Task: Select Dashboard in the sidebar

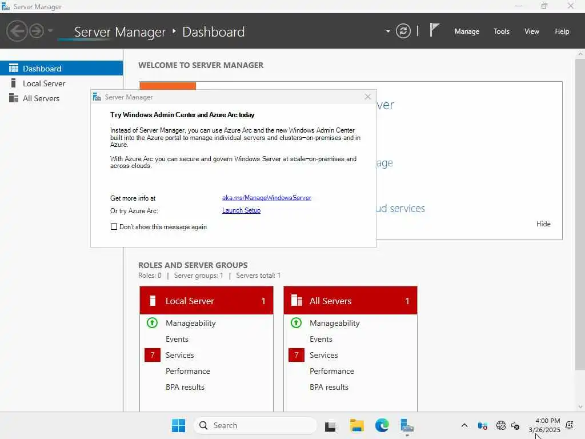Action: [61, 69]
